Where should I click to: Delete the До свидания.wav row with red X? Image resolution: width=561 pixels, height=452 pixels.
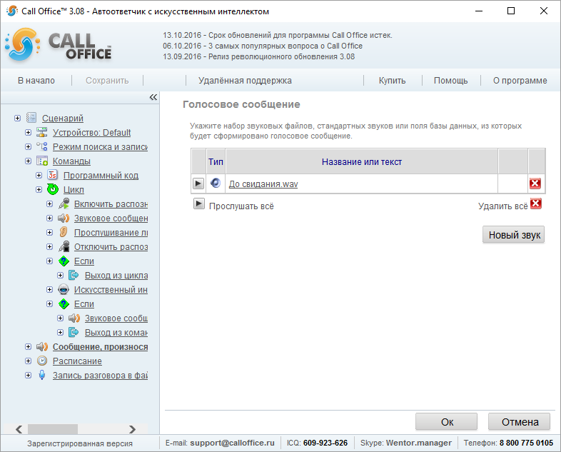[535, 184]
